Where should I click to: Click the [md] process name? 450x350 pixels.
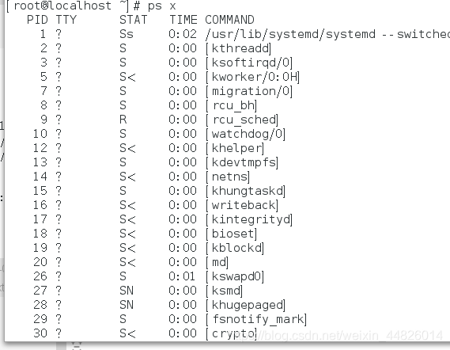coord(217,262)
